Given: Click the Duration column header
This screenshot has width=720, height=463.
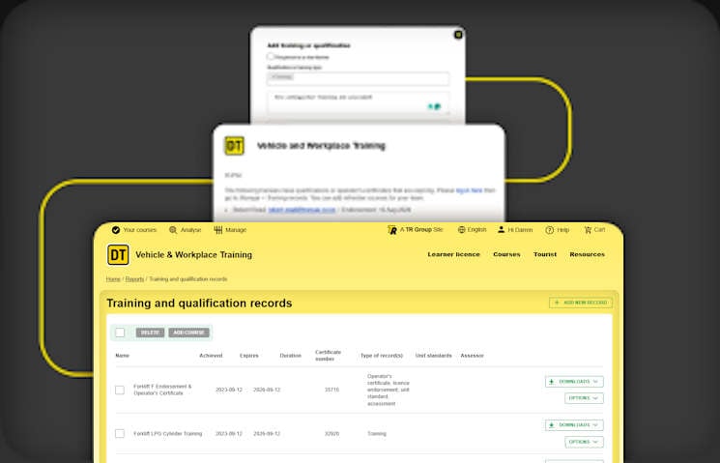Looking at the screenshot, I should click(x=291, y=356).
